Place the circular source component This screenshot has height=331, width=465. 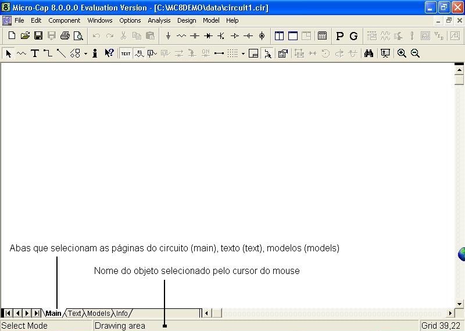pyautogui.click(x=262, y=36)
